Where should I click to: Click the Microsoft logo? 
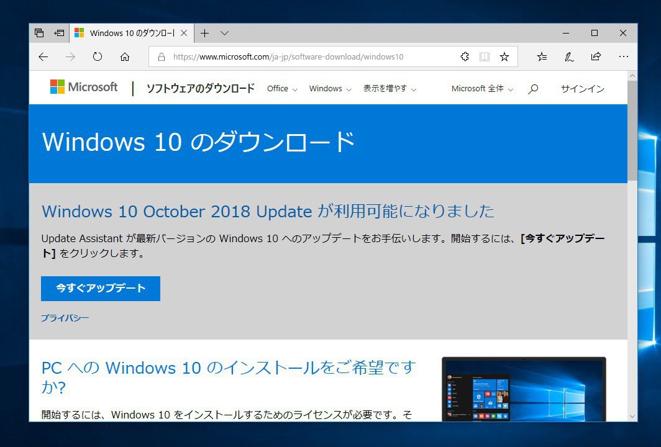click(83, 87)
